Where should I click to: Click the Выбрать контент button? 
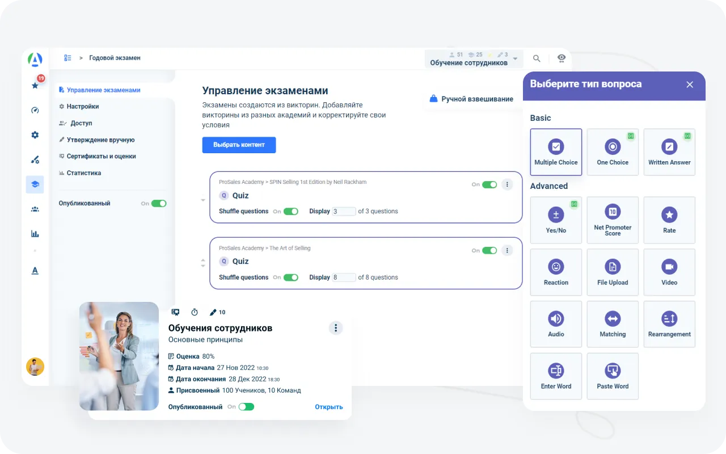pos(239,145)
